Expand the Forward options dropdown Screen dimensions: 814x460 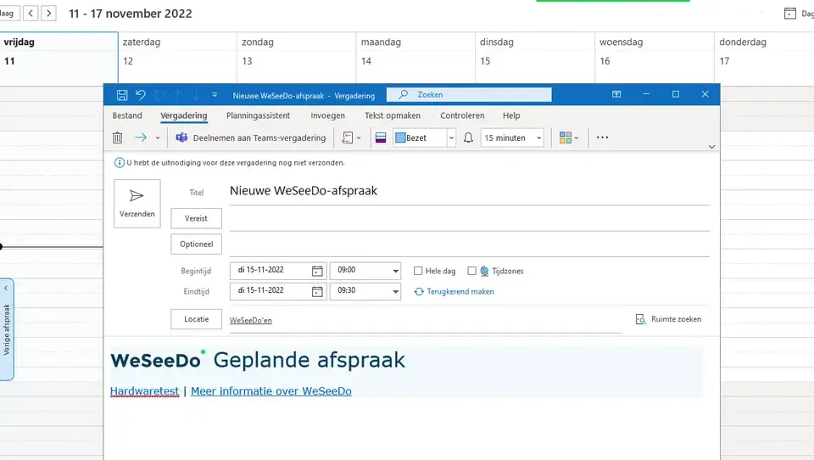tap(158, 138)
